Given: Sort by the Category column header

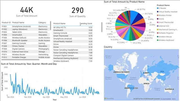Looking at the screenshot, I should pos(42,22).
